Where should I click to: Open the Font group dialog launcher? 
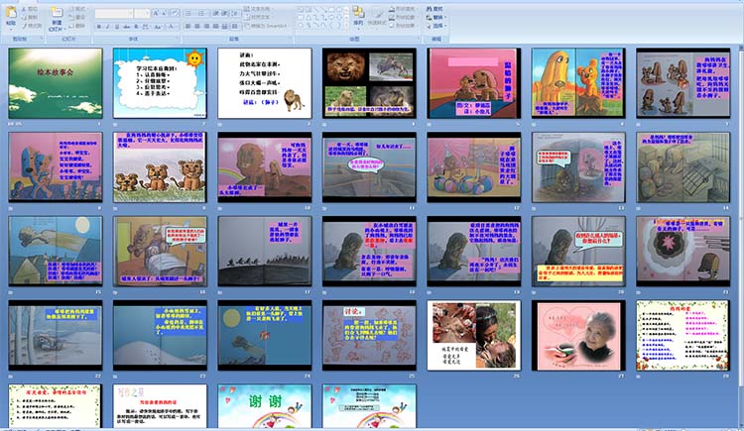177,38
